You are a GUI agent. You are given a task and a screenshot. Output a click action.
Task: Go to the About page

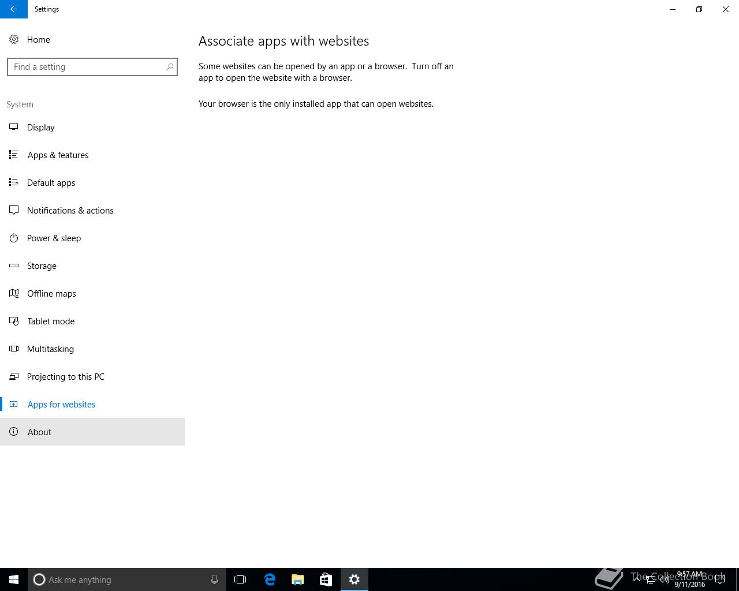point(92,432)
